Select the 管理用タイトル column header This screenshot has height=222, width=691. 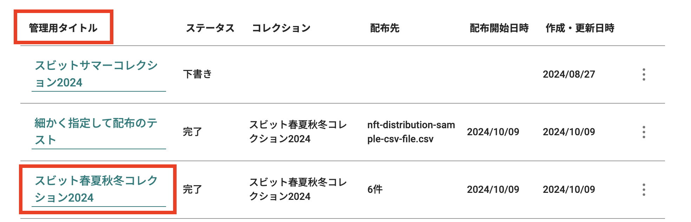[x=63, y=28]
